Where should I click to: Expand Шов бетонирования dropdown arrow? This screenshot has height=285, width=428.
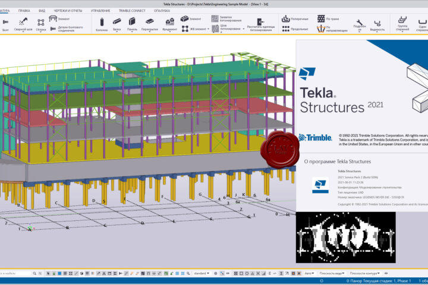244,28
